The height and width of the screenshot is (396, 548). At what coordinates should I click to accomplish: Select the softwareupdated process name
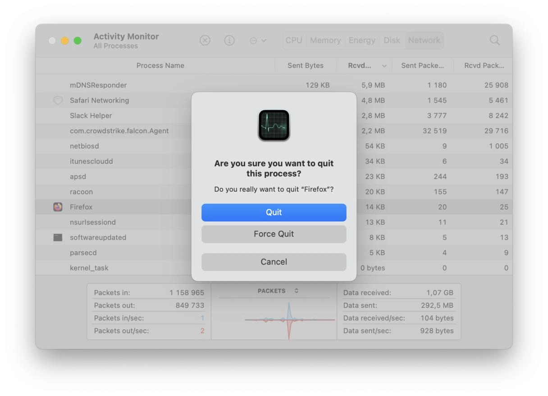(x=98, y=237)
